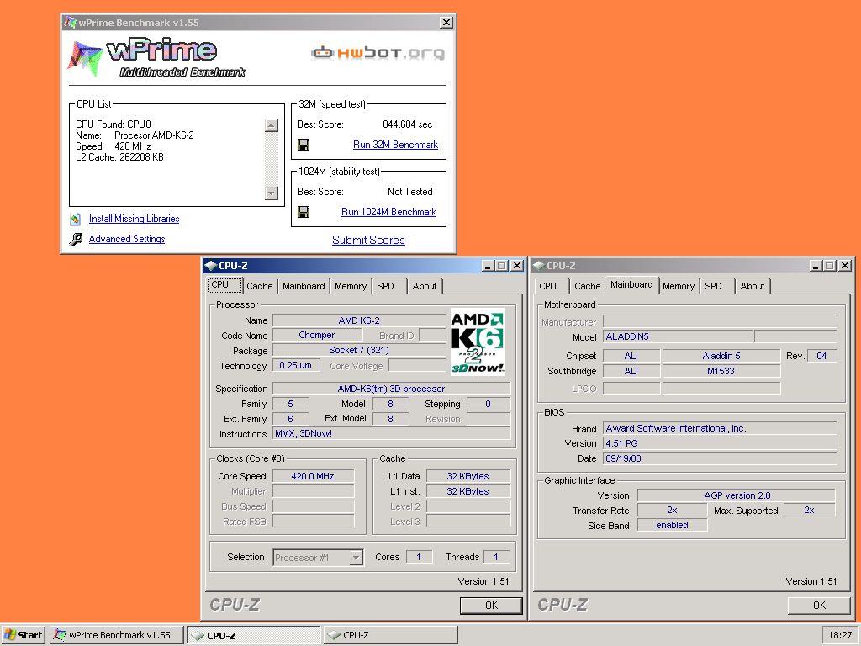Click the Chipset name field Aladdin 5
Screen dimensions: 861x646
[x=721, y=356]
